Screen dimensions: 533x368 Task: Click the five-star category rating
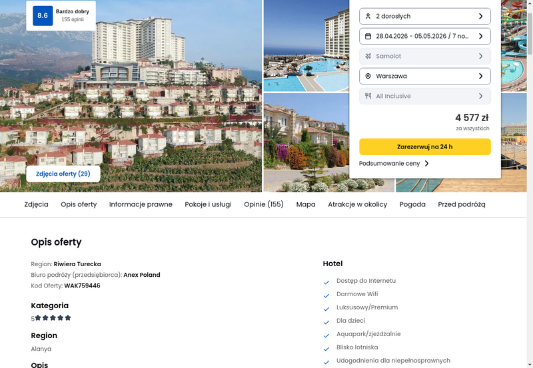point(53,317)
